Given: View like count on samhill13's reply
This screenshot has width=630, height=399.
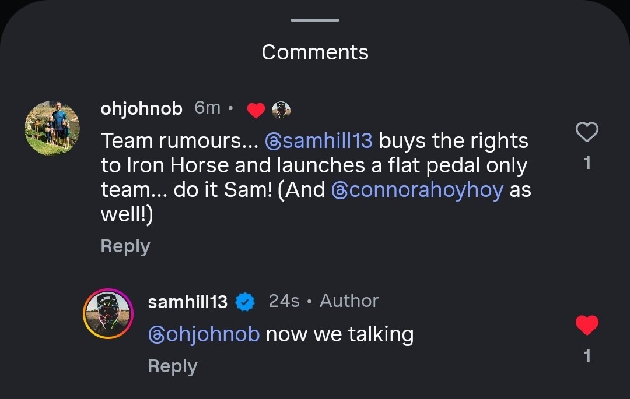Looking at the screenshot, I should tap(587, 356).
